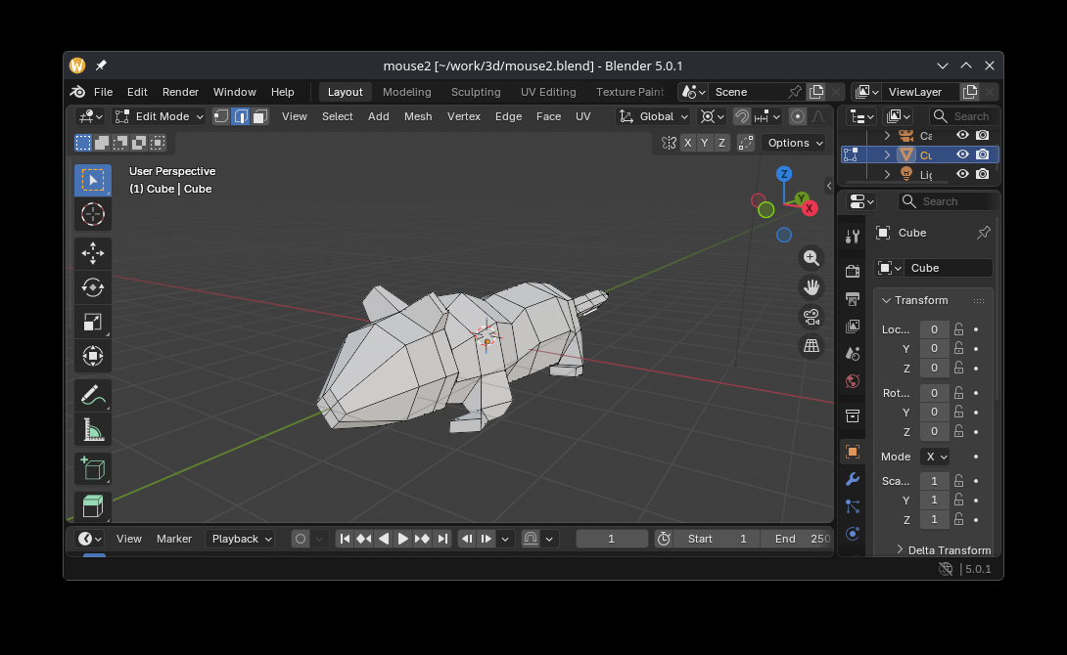Toggle camera view using viewport camera icon

coord(811,317)
